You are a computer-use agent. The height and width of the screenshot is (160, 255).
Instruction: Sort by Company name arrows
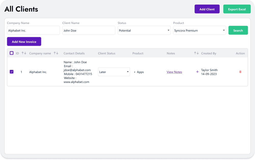[56, 53]
